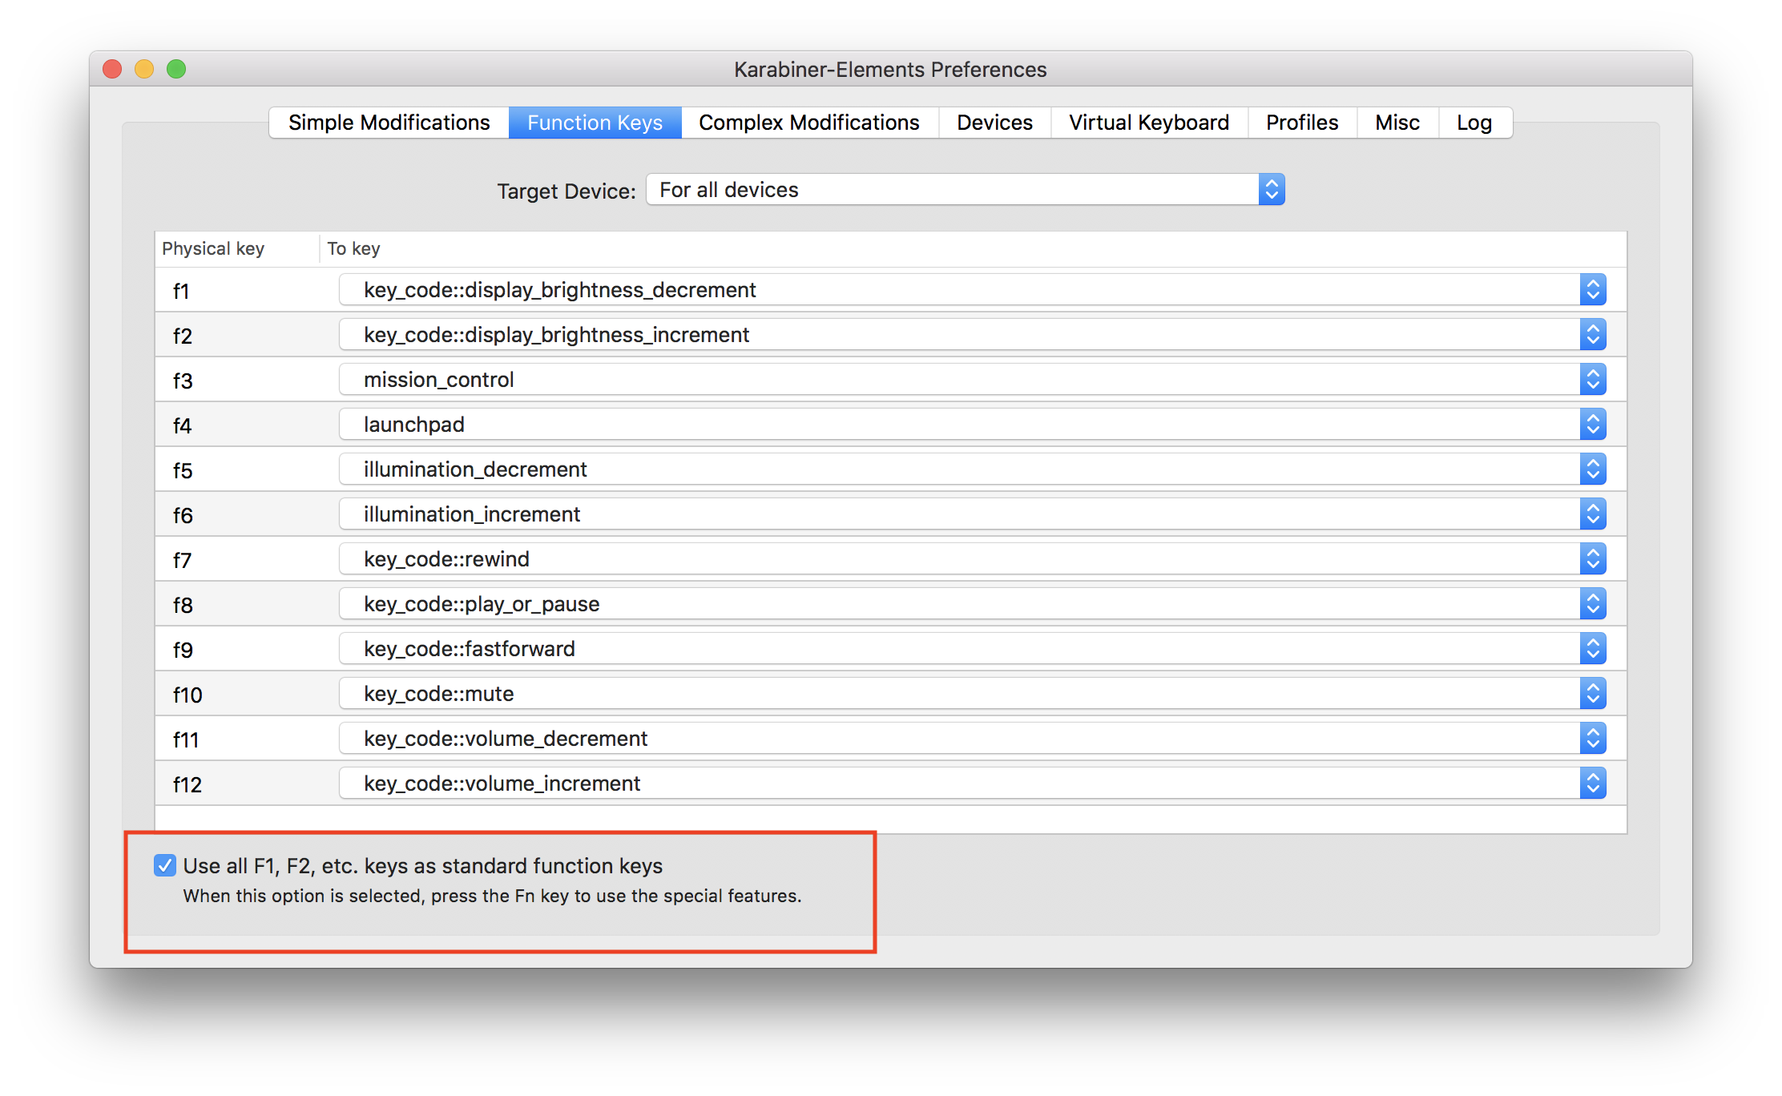
Task: Change the f8 play_or_pause mapping
Action: [x=971, y=604]
